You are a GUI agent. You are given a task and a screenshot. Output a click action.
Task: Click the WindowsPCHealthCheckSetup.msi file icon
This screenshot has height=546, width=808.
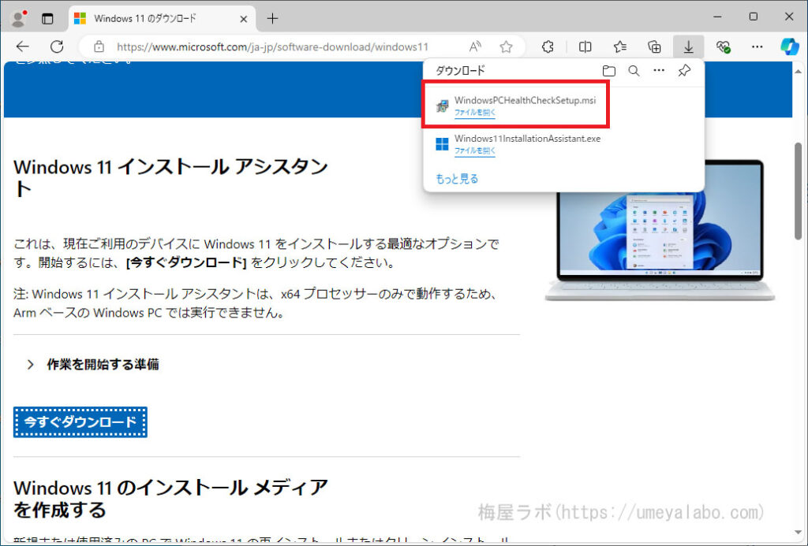tap(442, 106)
